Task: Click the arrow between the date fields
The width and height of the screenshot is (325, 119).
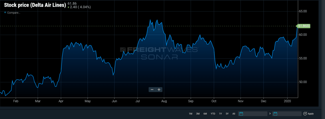Action: coord(270,114)
